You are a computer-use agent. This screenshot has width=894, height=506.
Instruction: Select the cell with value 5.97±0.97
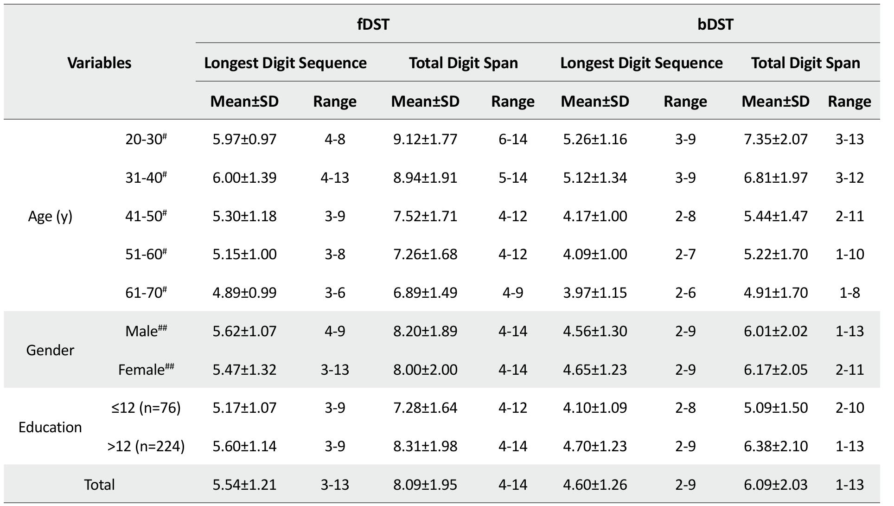coord(244,139)
